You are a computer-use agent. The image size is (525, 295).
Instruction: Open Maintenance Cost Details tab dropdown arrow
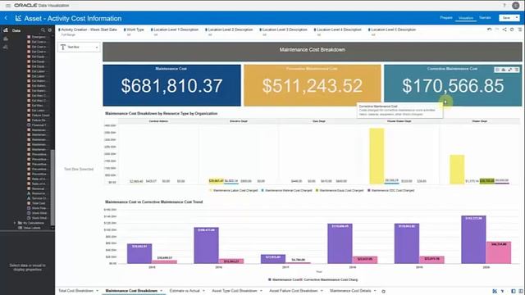(x=375, y=291)
